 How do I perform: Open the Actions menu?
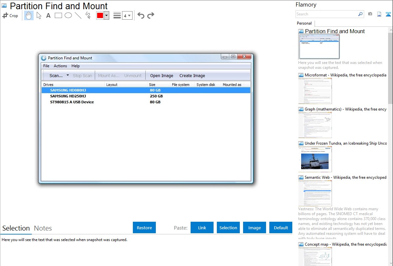pos(60,66)
